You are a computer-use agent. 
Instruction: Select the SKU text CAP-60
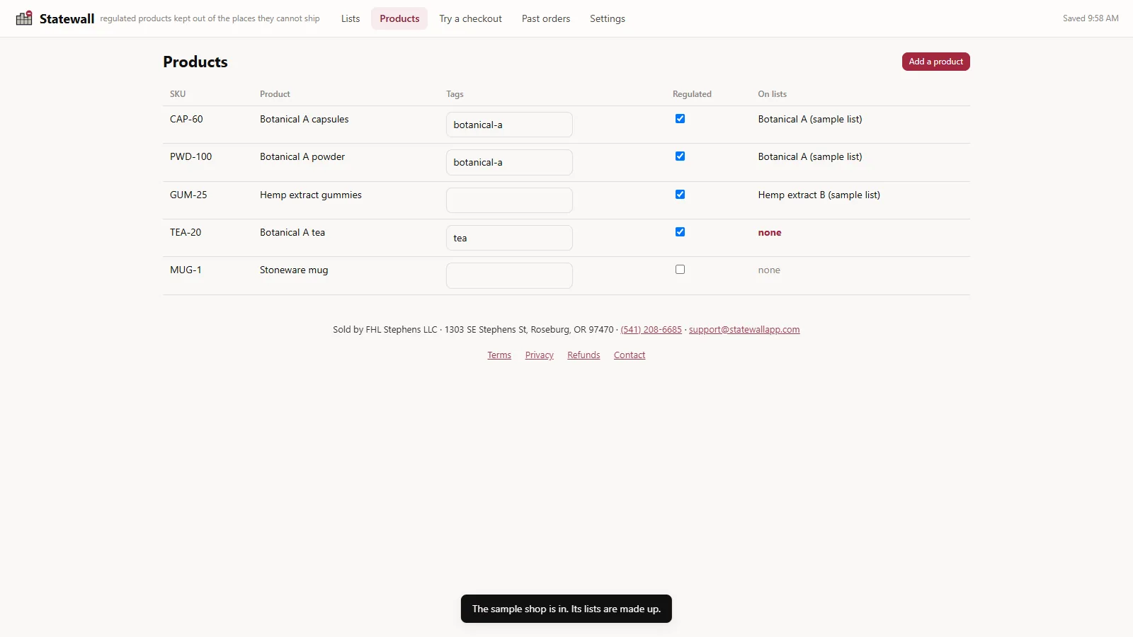[x=186, y=119]
